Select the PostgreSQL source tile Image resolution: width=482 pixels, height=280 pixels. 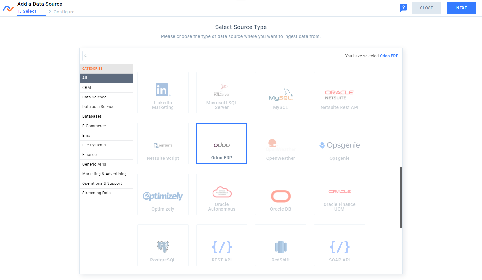point(163,245)
